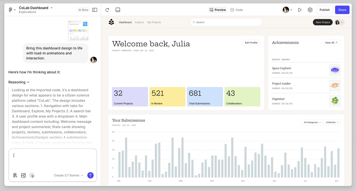Click the Organizer badge title
The height and width of the screenshot is (191, 356).
[x=278, y=99]
